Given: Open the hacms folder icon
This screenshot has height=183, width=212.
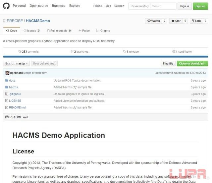Looking at the screenshot, I should [7, 87].
